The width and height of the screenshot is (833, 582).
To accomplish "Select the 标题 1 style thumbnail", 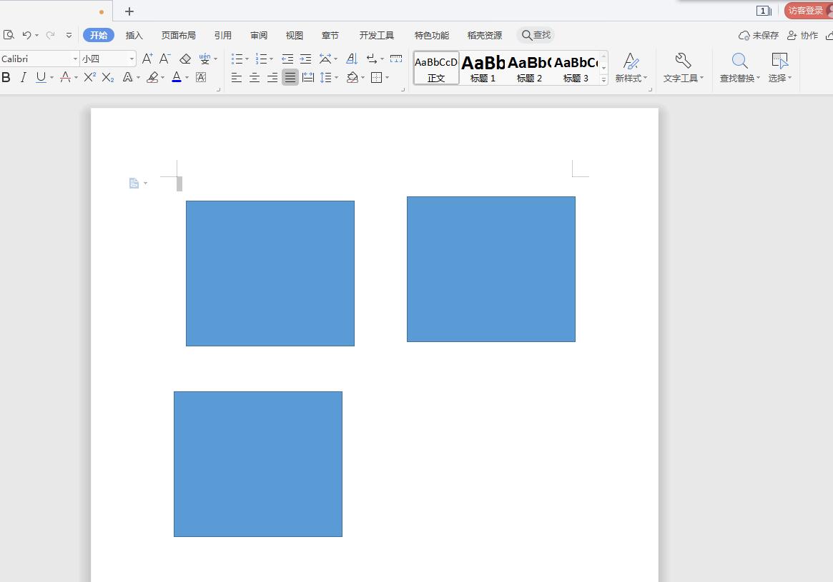I will point(483,69).
